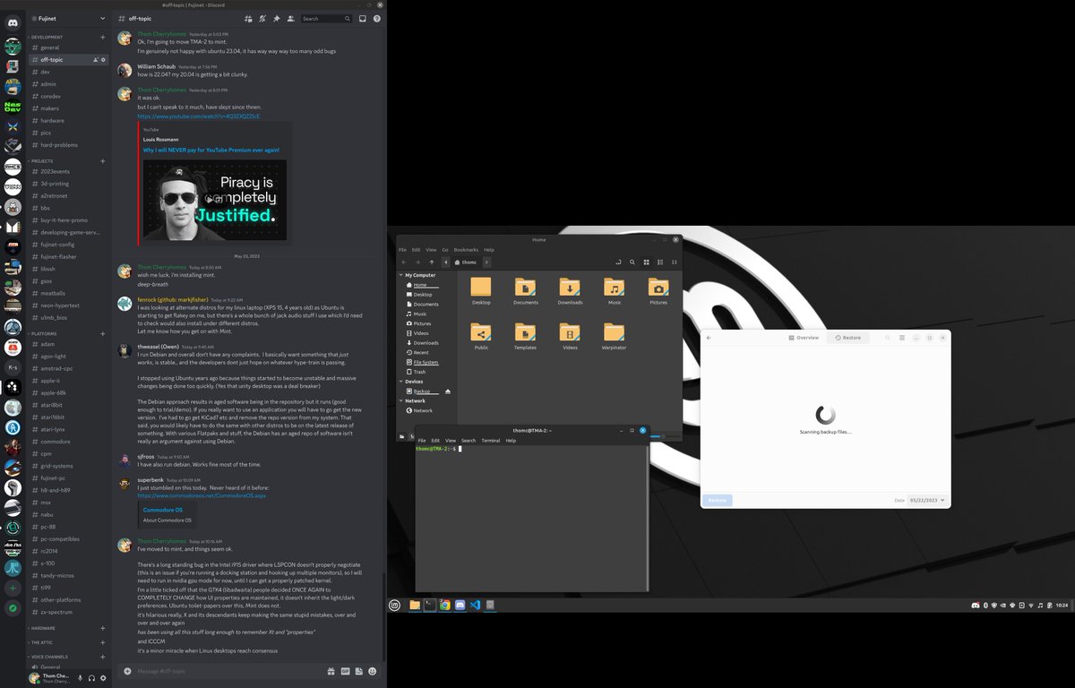Open Terminal menu in terminal window
Screen dimensions: 1075x688
(490, 441)
